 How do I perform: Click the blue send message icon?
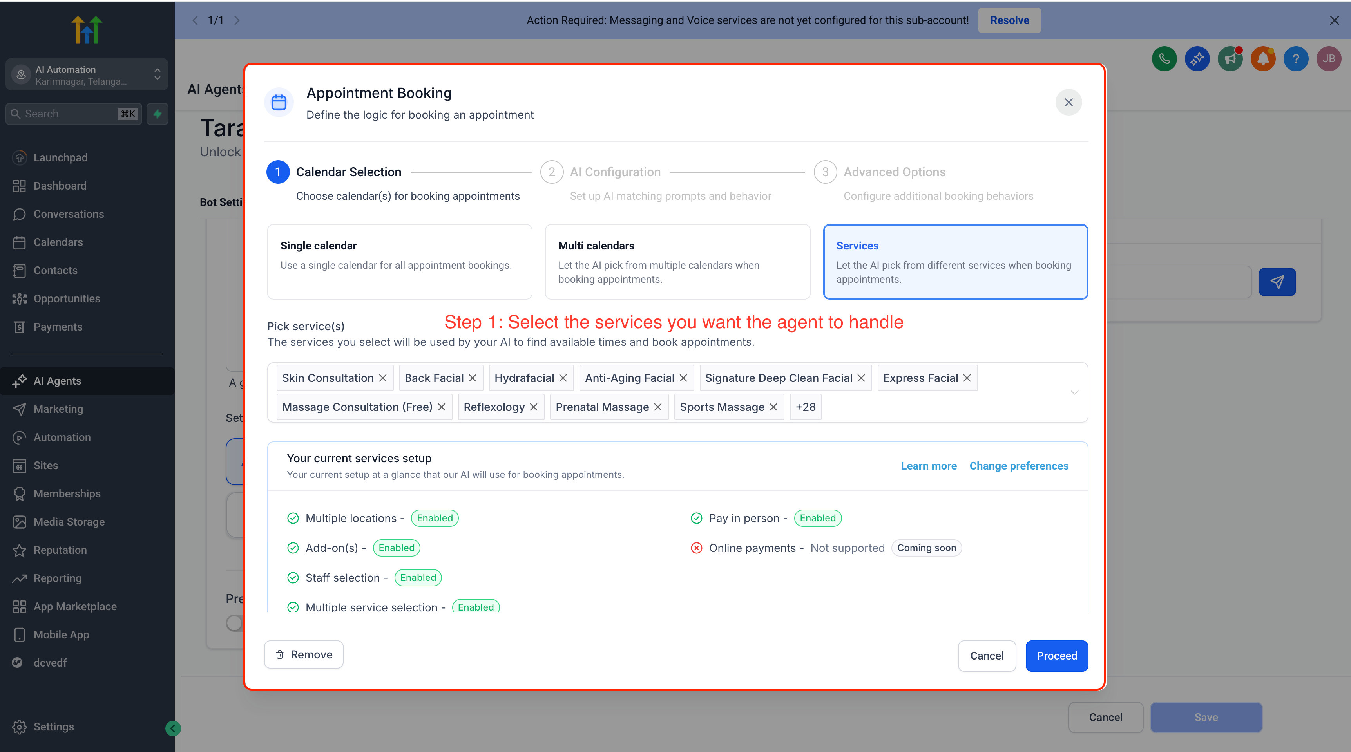(x=1277, y=282)
